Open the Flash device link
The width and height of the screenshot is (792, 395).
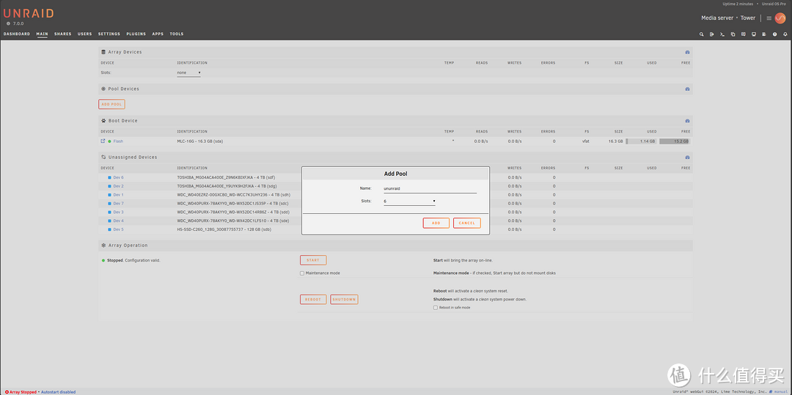tap(118, 141)
